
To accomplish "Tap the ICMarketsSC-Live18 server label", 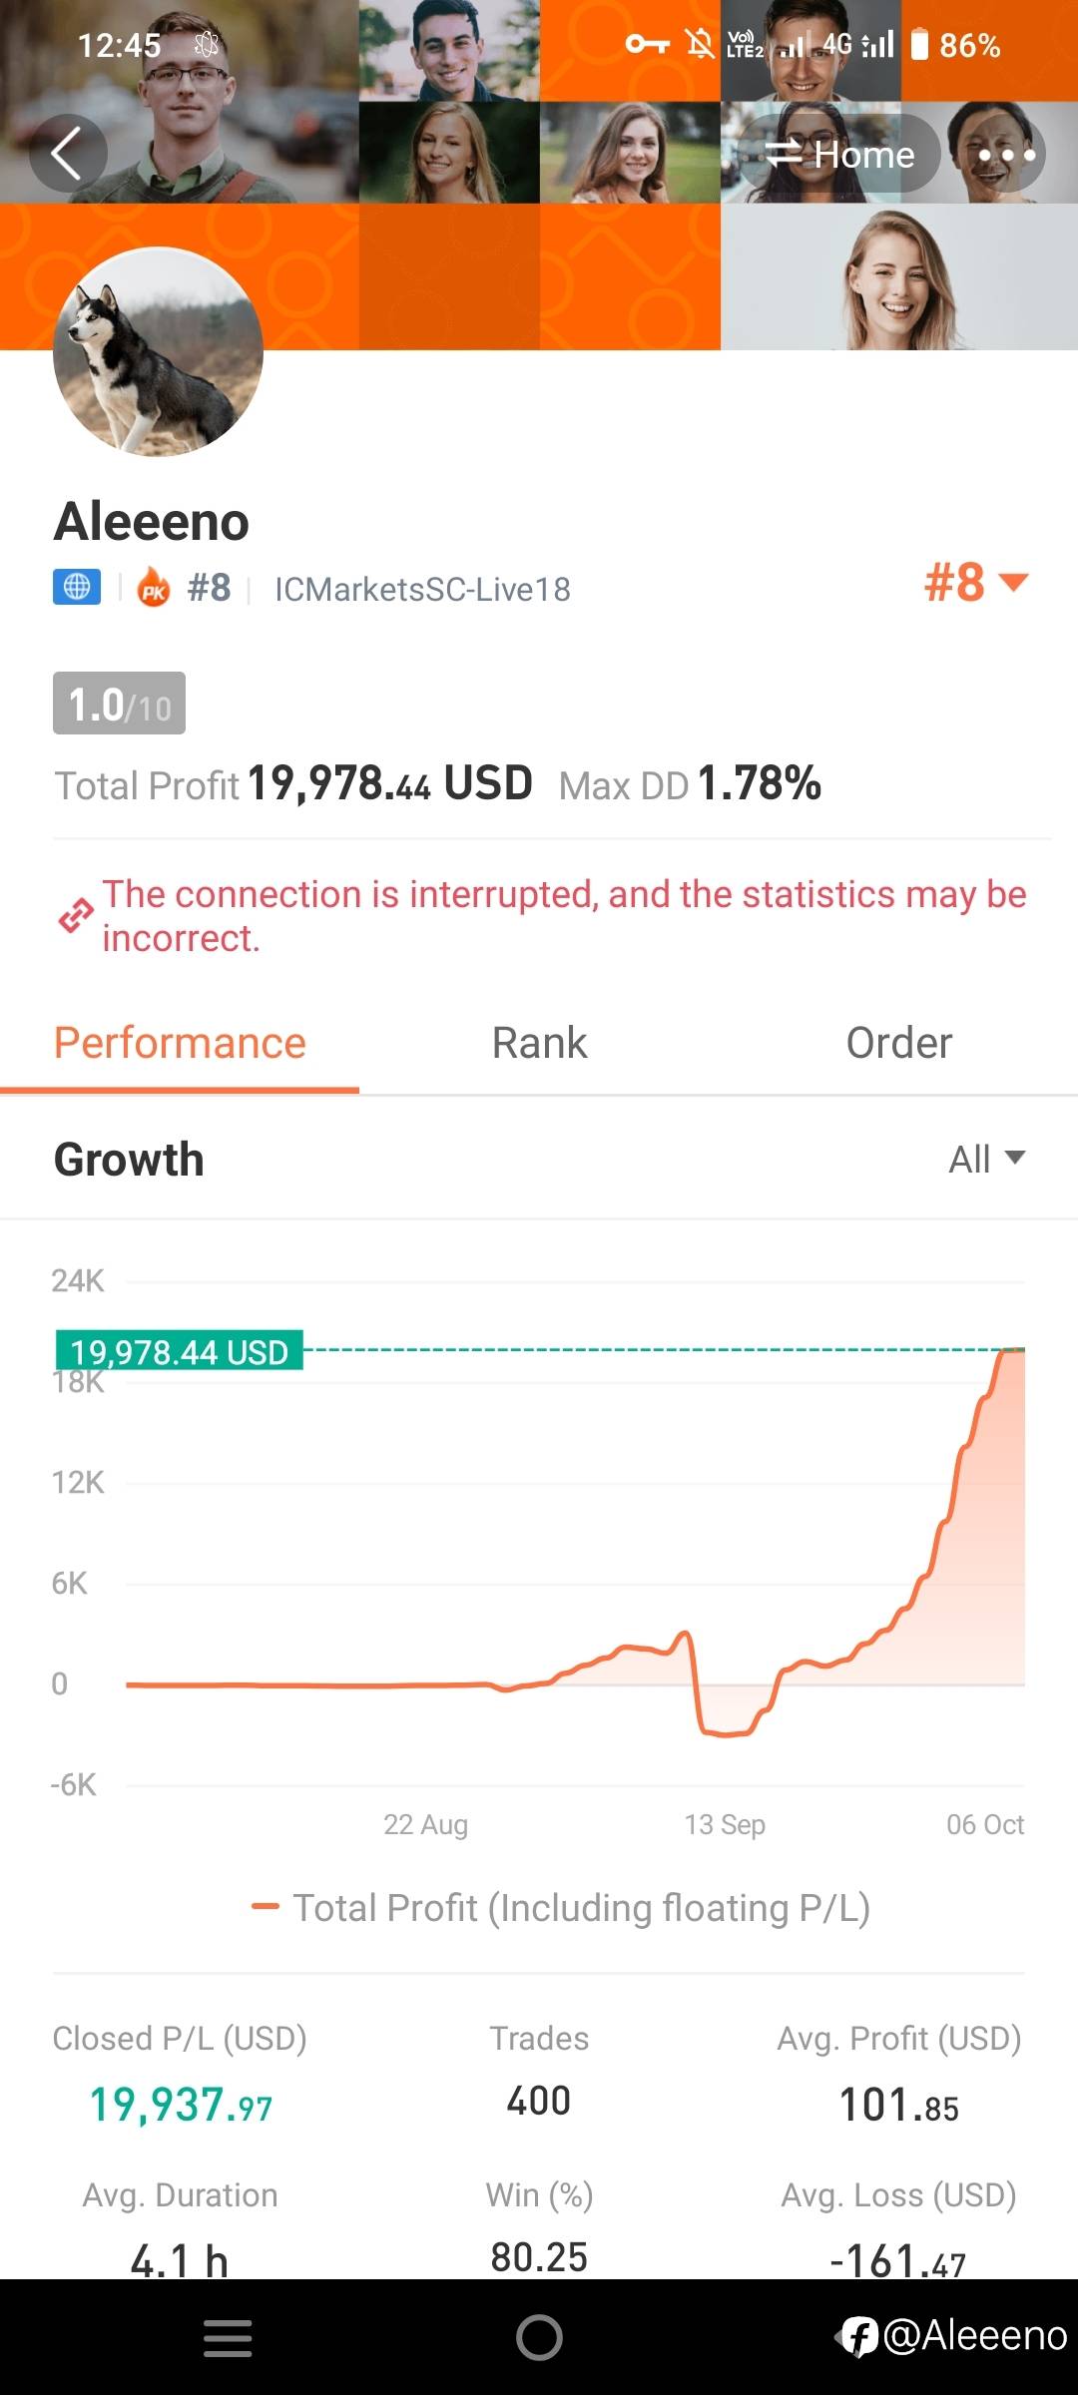I will click(x=422, y=589).
